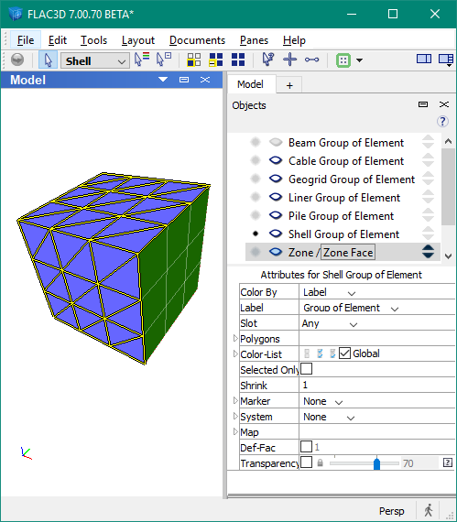Screen dimensions: 457x522
Task: Click the query pointer tool icon
Action: tap(267, 60)
